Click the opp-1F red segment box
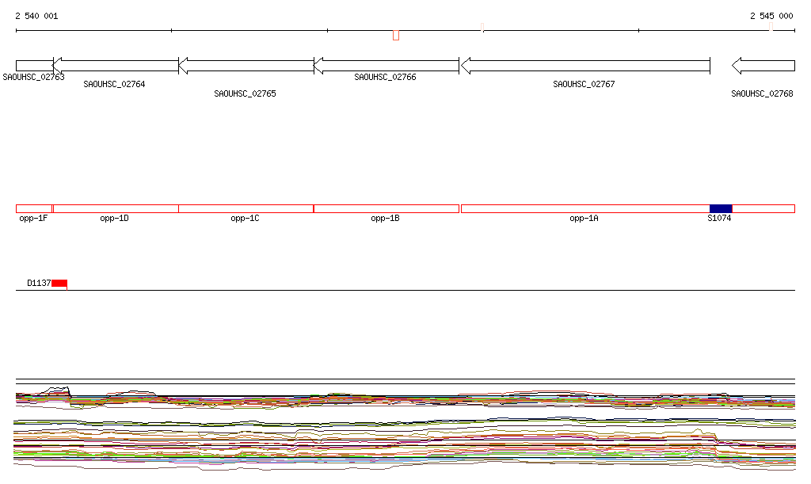The width and height of the screenshot is (811, 484). coord(34,209)
